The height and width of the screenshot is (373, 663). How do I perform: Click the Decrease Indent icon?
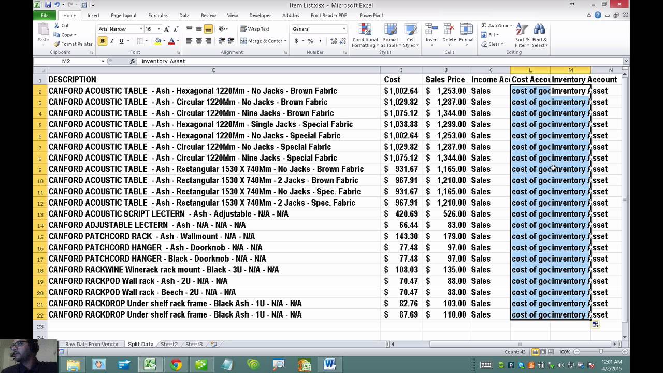click(x=222, y=41)
